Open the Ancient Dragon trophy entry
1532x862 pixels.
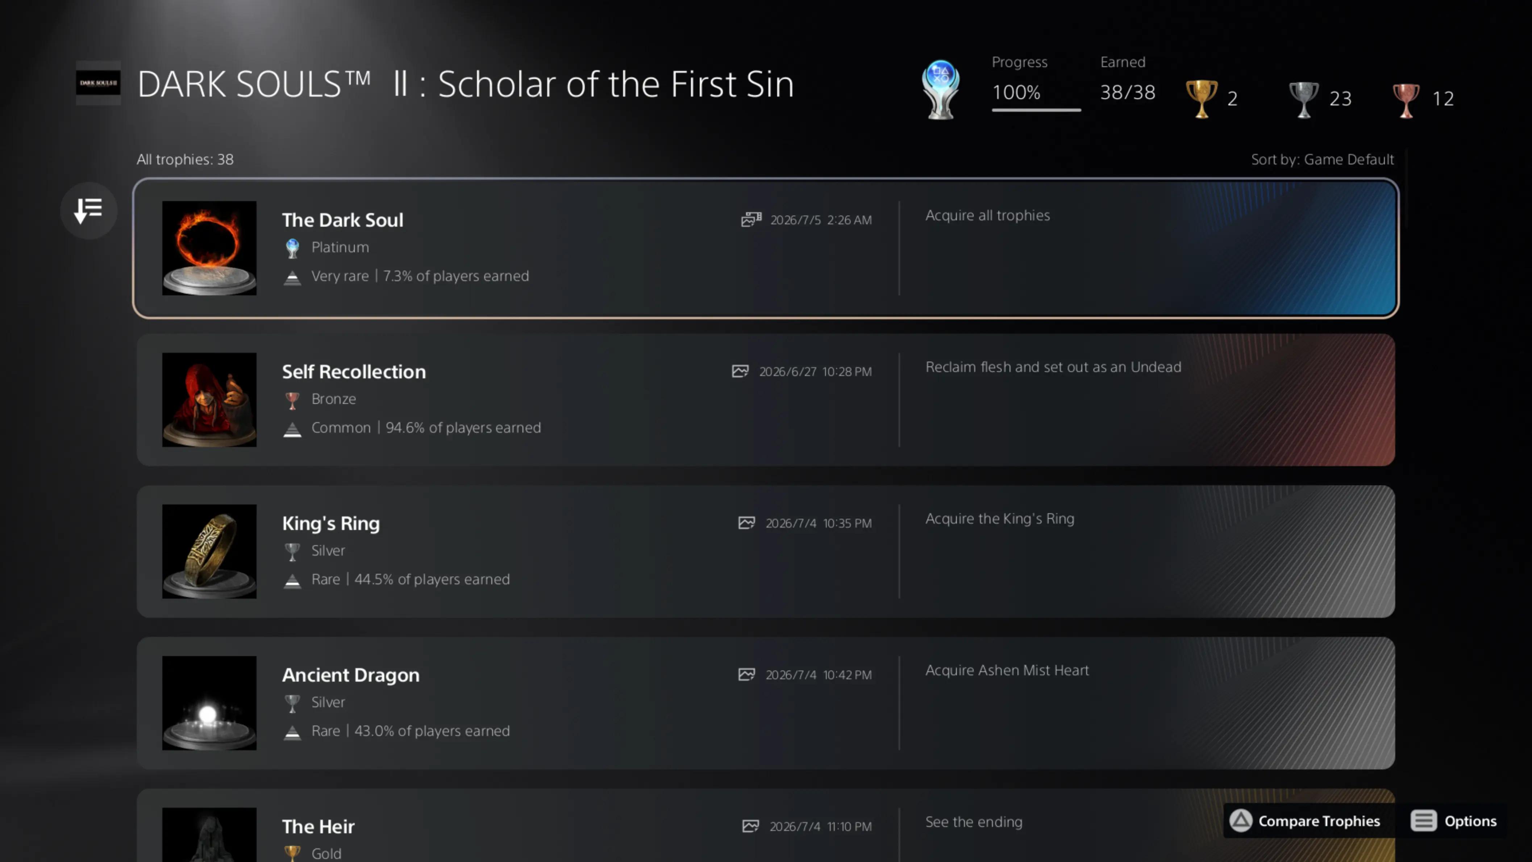tap(766, 703)
